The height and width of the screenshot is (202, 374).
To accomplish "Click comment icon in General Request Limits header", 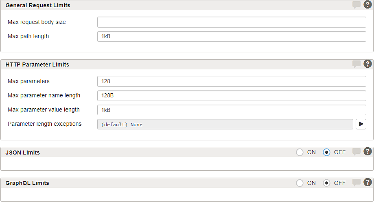I will 357,5.
